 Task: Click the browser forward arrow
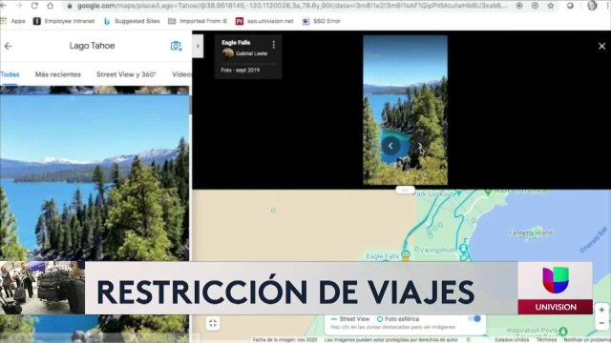pyautogui.click(x=19, y=6)
